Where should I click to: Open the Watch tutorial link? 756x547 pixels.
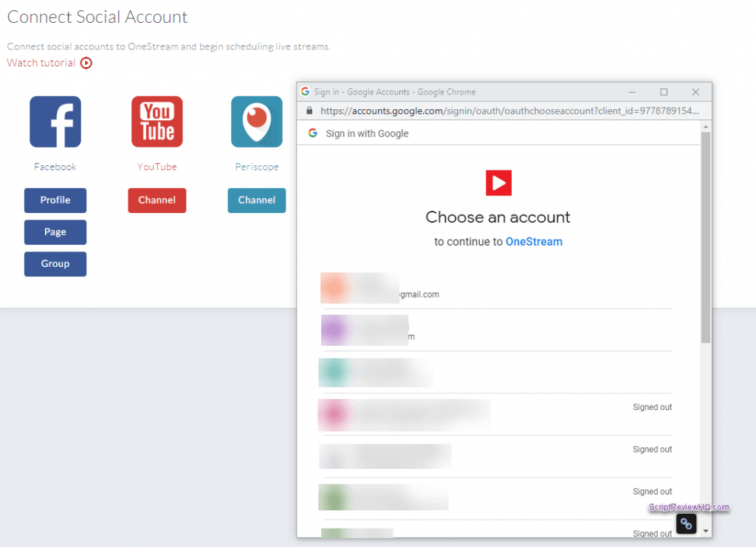(41, 63)
